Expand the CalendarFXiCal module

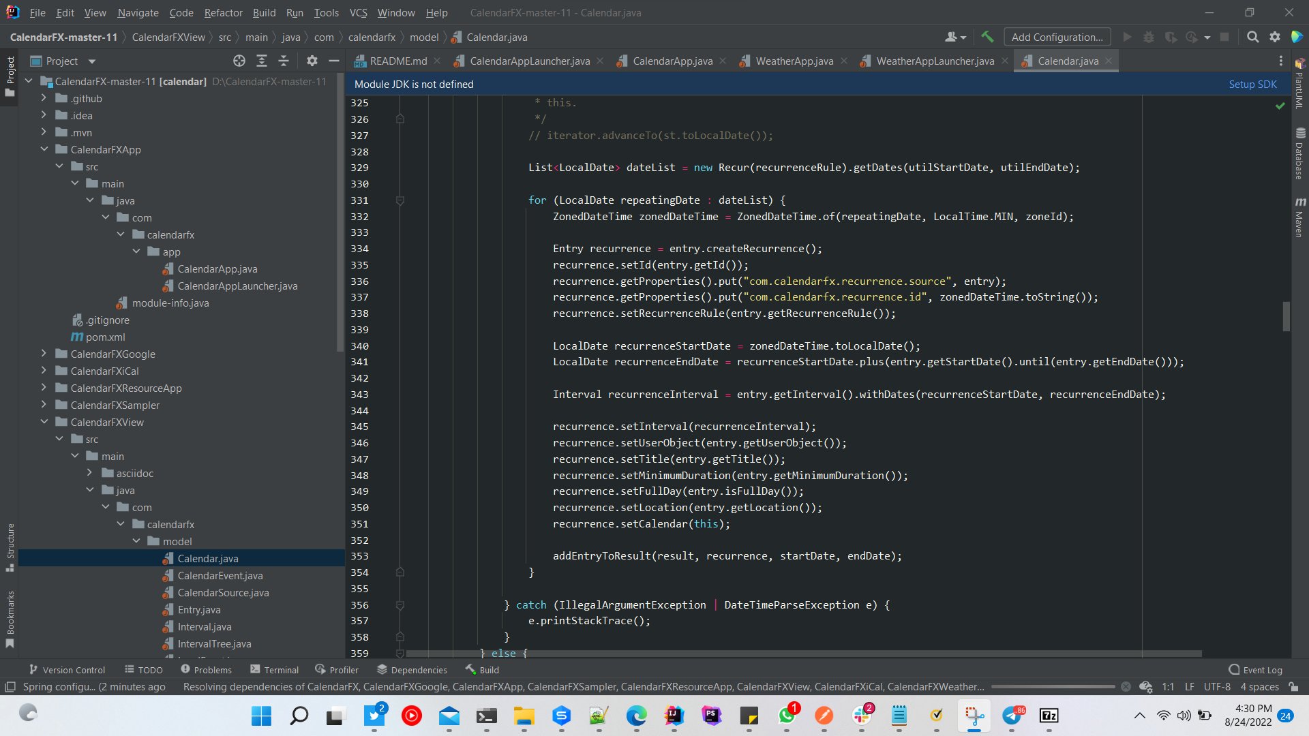pyautogui.click(x=44, y=371)
